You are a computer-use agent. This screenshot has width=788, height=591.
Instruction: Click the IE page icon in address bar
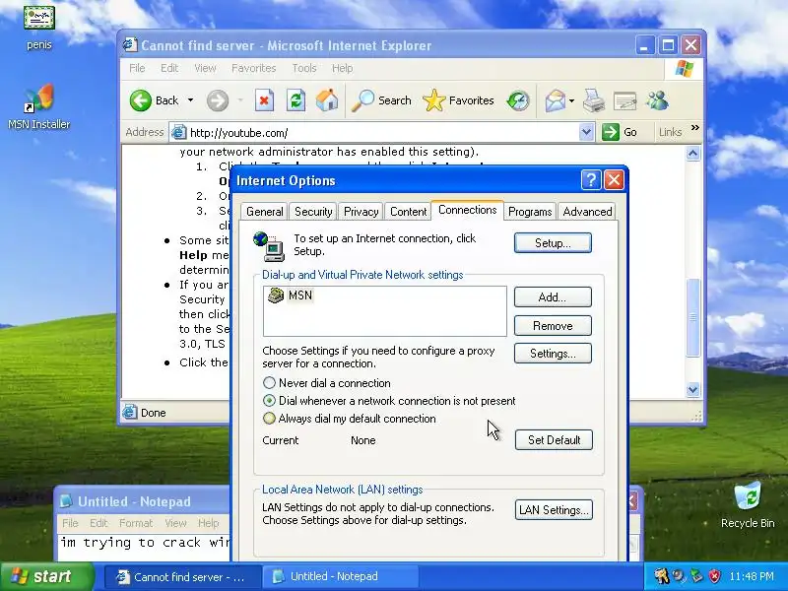click(179, 133)
